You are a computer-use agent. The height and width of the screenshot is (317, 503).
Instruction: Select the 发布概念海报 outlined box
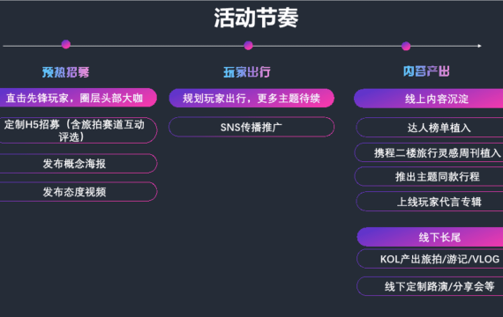pos(78,164)
